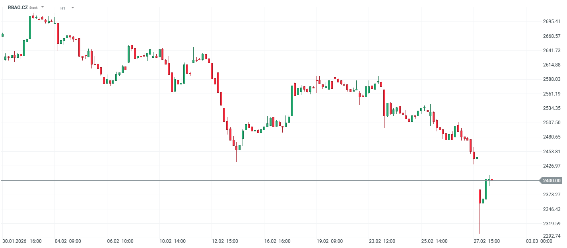Image resolution: width=567 pixels, height=248 pixels.
Task: Click the 30.01.2026 16:00 time label
Action: tap(22, 241)
